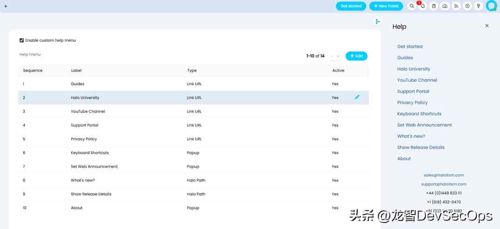Open the notifications bell icon

(423, 6)
